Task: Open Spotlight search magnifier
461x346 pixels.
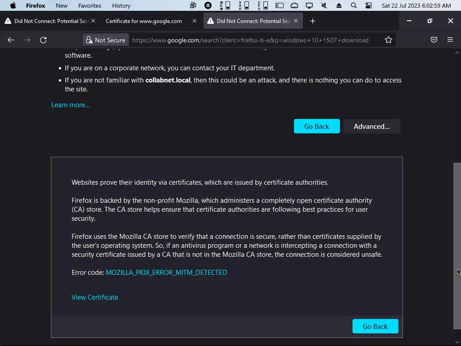Action: tap(354, 5)
